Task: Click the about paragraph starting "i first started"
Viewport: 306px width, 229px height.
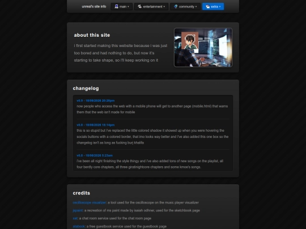Action: tap(120, 53)
